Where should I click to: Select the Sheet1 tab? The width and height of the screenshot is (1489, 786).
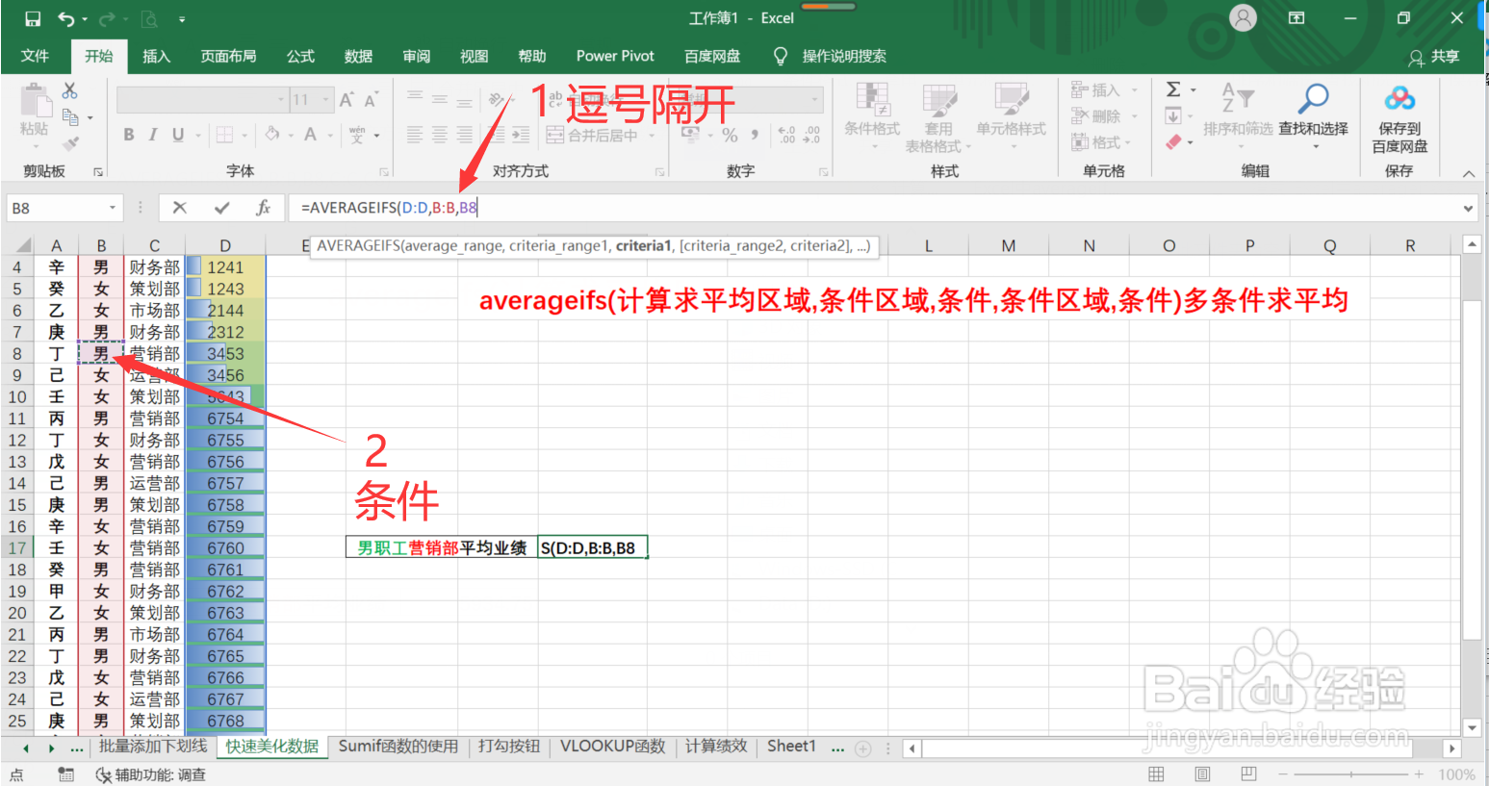pos(791,746)
